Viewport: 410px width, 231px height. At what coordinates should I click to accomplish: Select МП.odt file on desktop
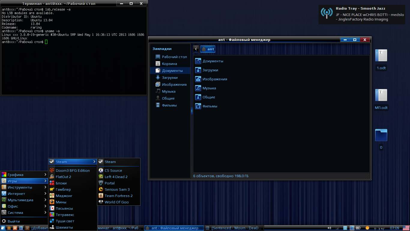(381, 99)
